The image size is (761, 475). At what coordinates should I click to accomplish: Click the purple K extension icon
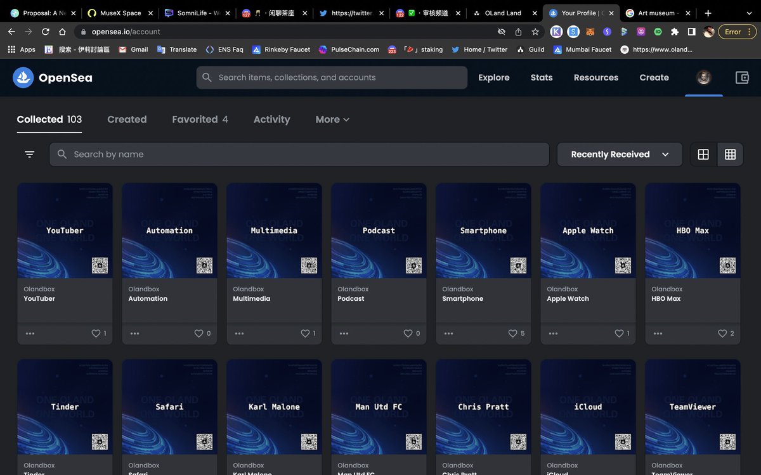pos(556,32)
